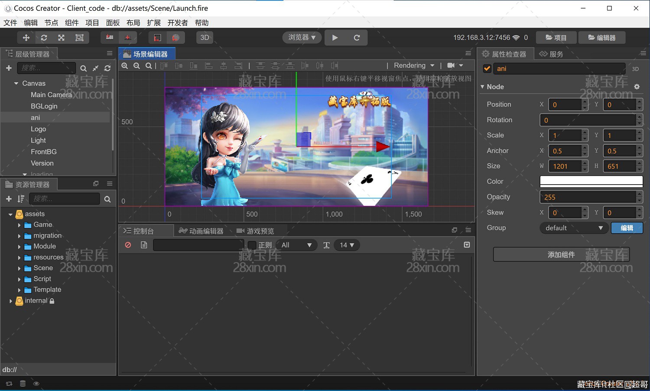
Task: Expand the internal assets database
Action: point(10,301)
